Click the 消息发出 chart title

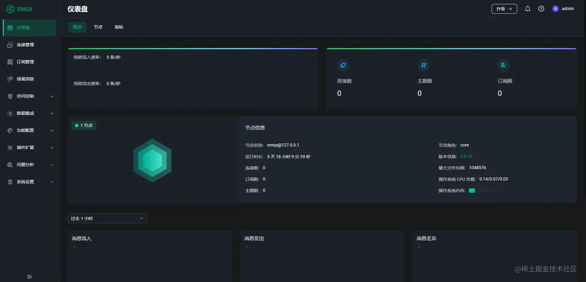(x=254, y=239)
